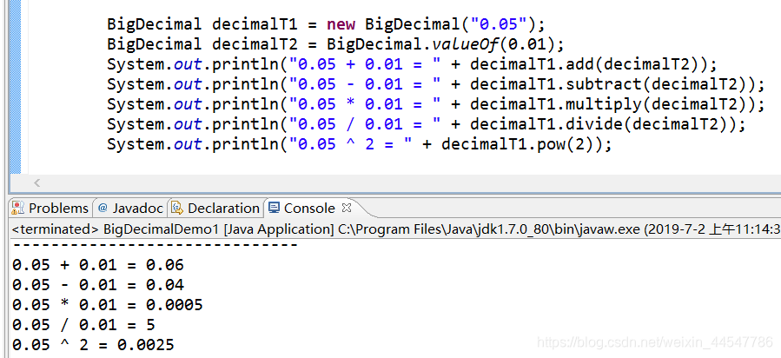Click the new keyword in the first line
The image size is (781, 358).
tap(341, 24)
